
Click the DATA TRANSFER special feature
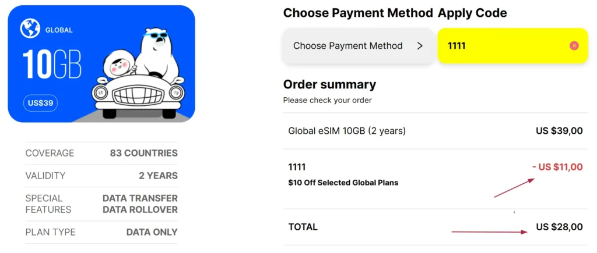pyautogui.click(x=140, y=198)
